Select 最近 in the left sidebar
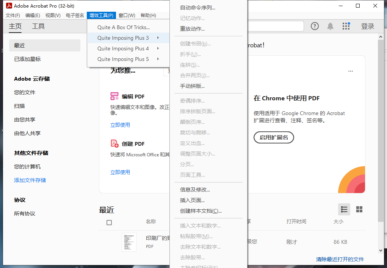 click(x=45, y=45)
